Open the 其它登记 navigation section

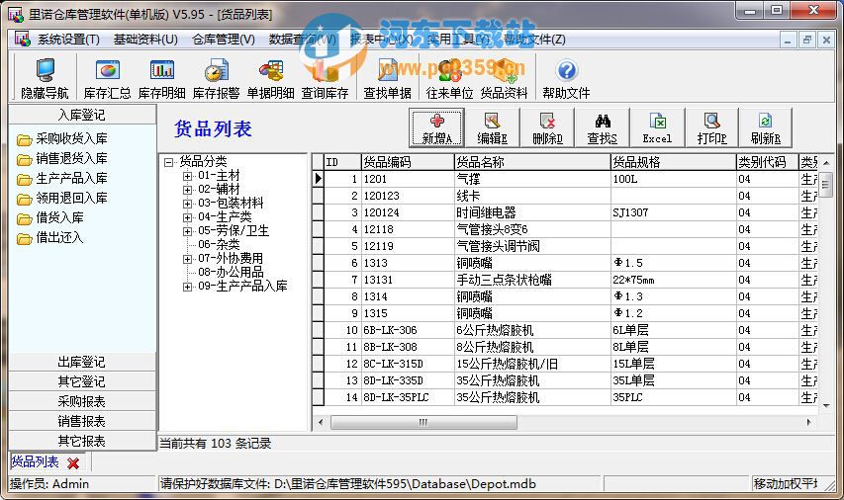pos(82,381)
